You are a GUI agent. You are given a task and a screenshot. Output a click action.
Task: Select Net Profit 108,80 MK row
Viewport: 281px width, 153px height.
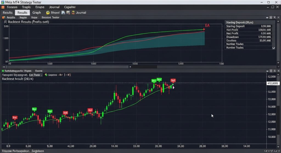[x=249, y=30]
